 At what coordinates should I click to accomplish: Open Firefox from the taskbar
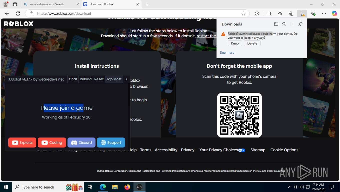(127, 187)
